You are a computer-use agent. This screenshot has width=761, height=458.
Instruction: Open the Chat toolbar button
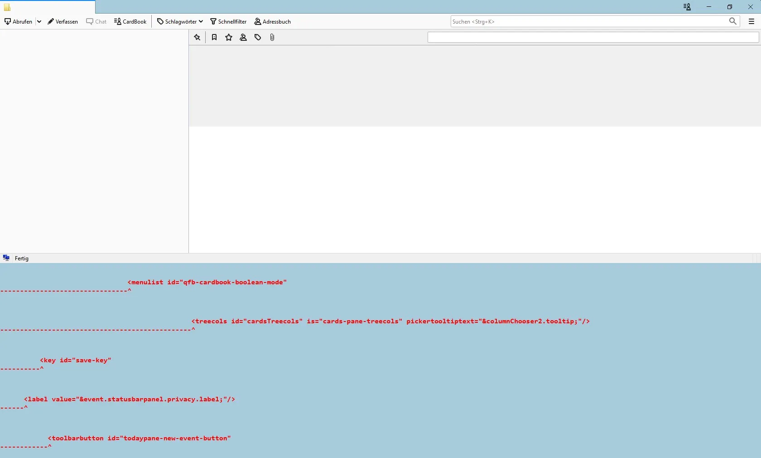tap(96, 21)
